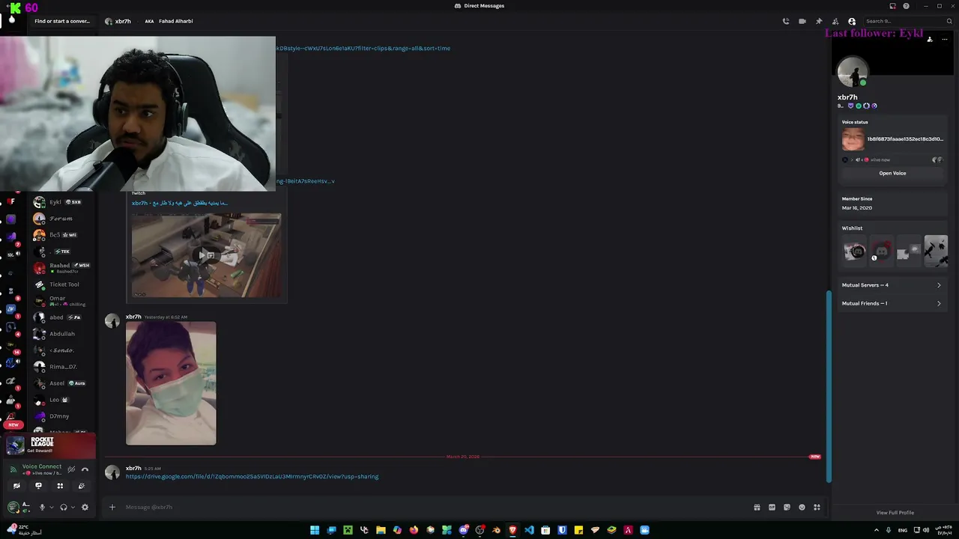Open DM with Ferum
959x539 pixels.
[x=63, y=219]
